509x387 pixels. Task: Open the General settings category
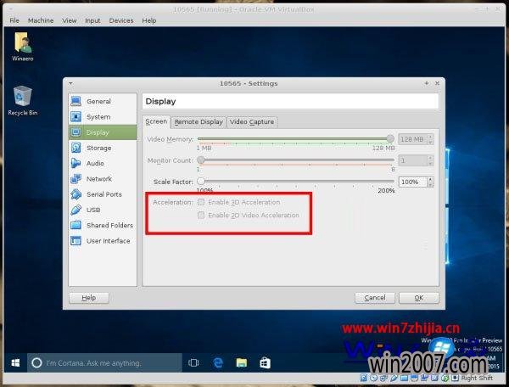103,101
